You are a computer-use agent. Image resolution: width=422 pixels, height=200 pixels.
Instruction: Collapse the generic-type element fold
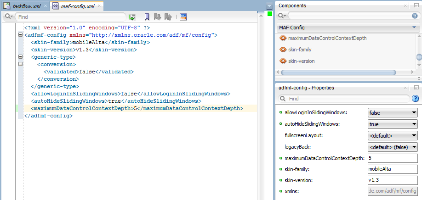coord(20,57)
